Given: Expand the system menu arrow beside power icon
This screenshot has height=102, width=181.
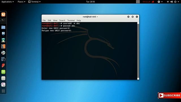Looking at the screenshot, I should (x=178, y=2).
